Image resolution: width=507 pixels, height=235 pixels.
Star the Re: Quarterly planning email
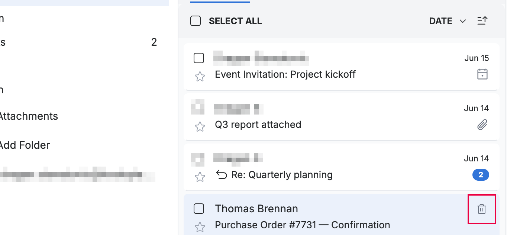click(x=200, y=177)
